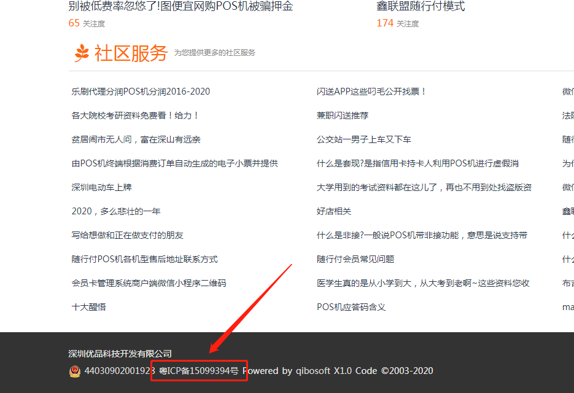The image size is (574, 393).
Task: Open 随行付POS机各机型售后地址联系方式
Action: point(144,259)
